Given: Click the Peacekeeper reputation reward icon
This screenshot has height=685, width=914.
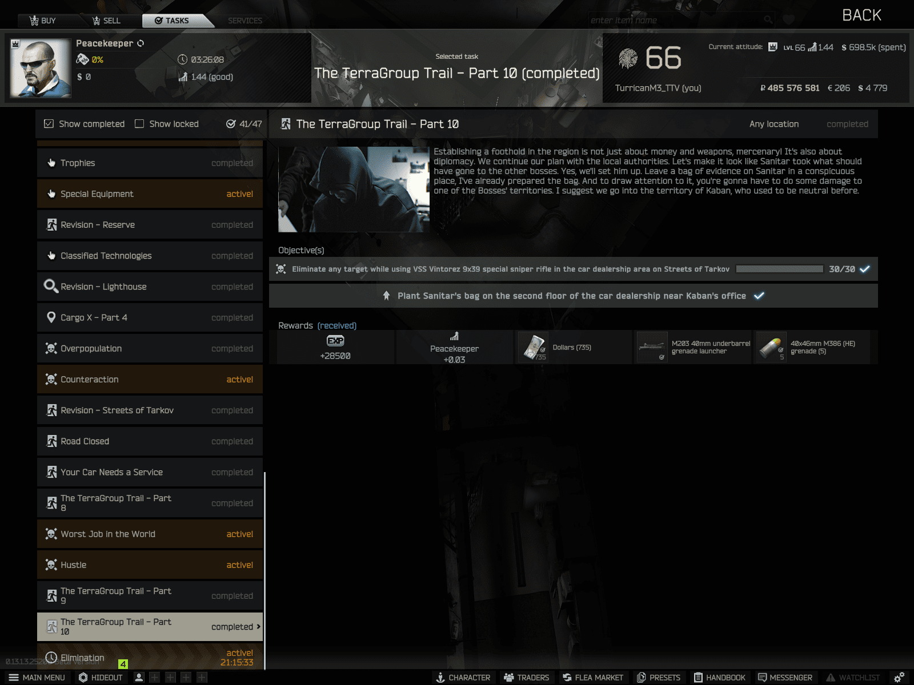Looking at the screenshot, I should coord(454,336).
